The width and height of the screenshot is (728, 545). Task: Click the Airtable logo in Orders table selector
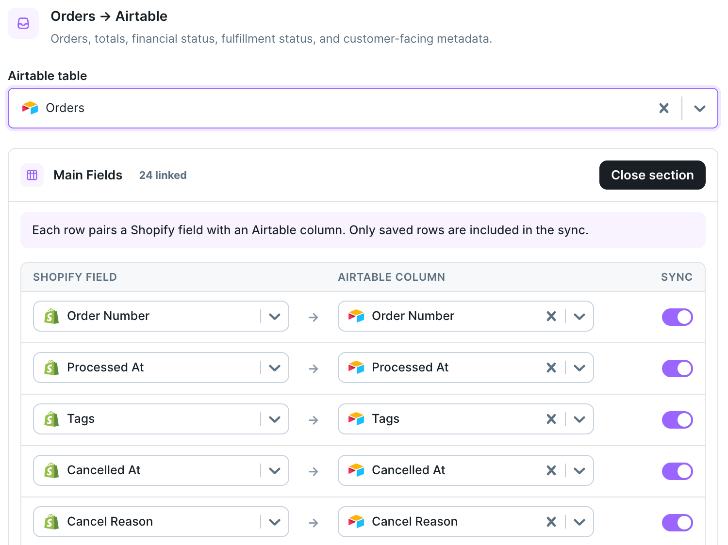(x=30, y=108)
